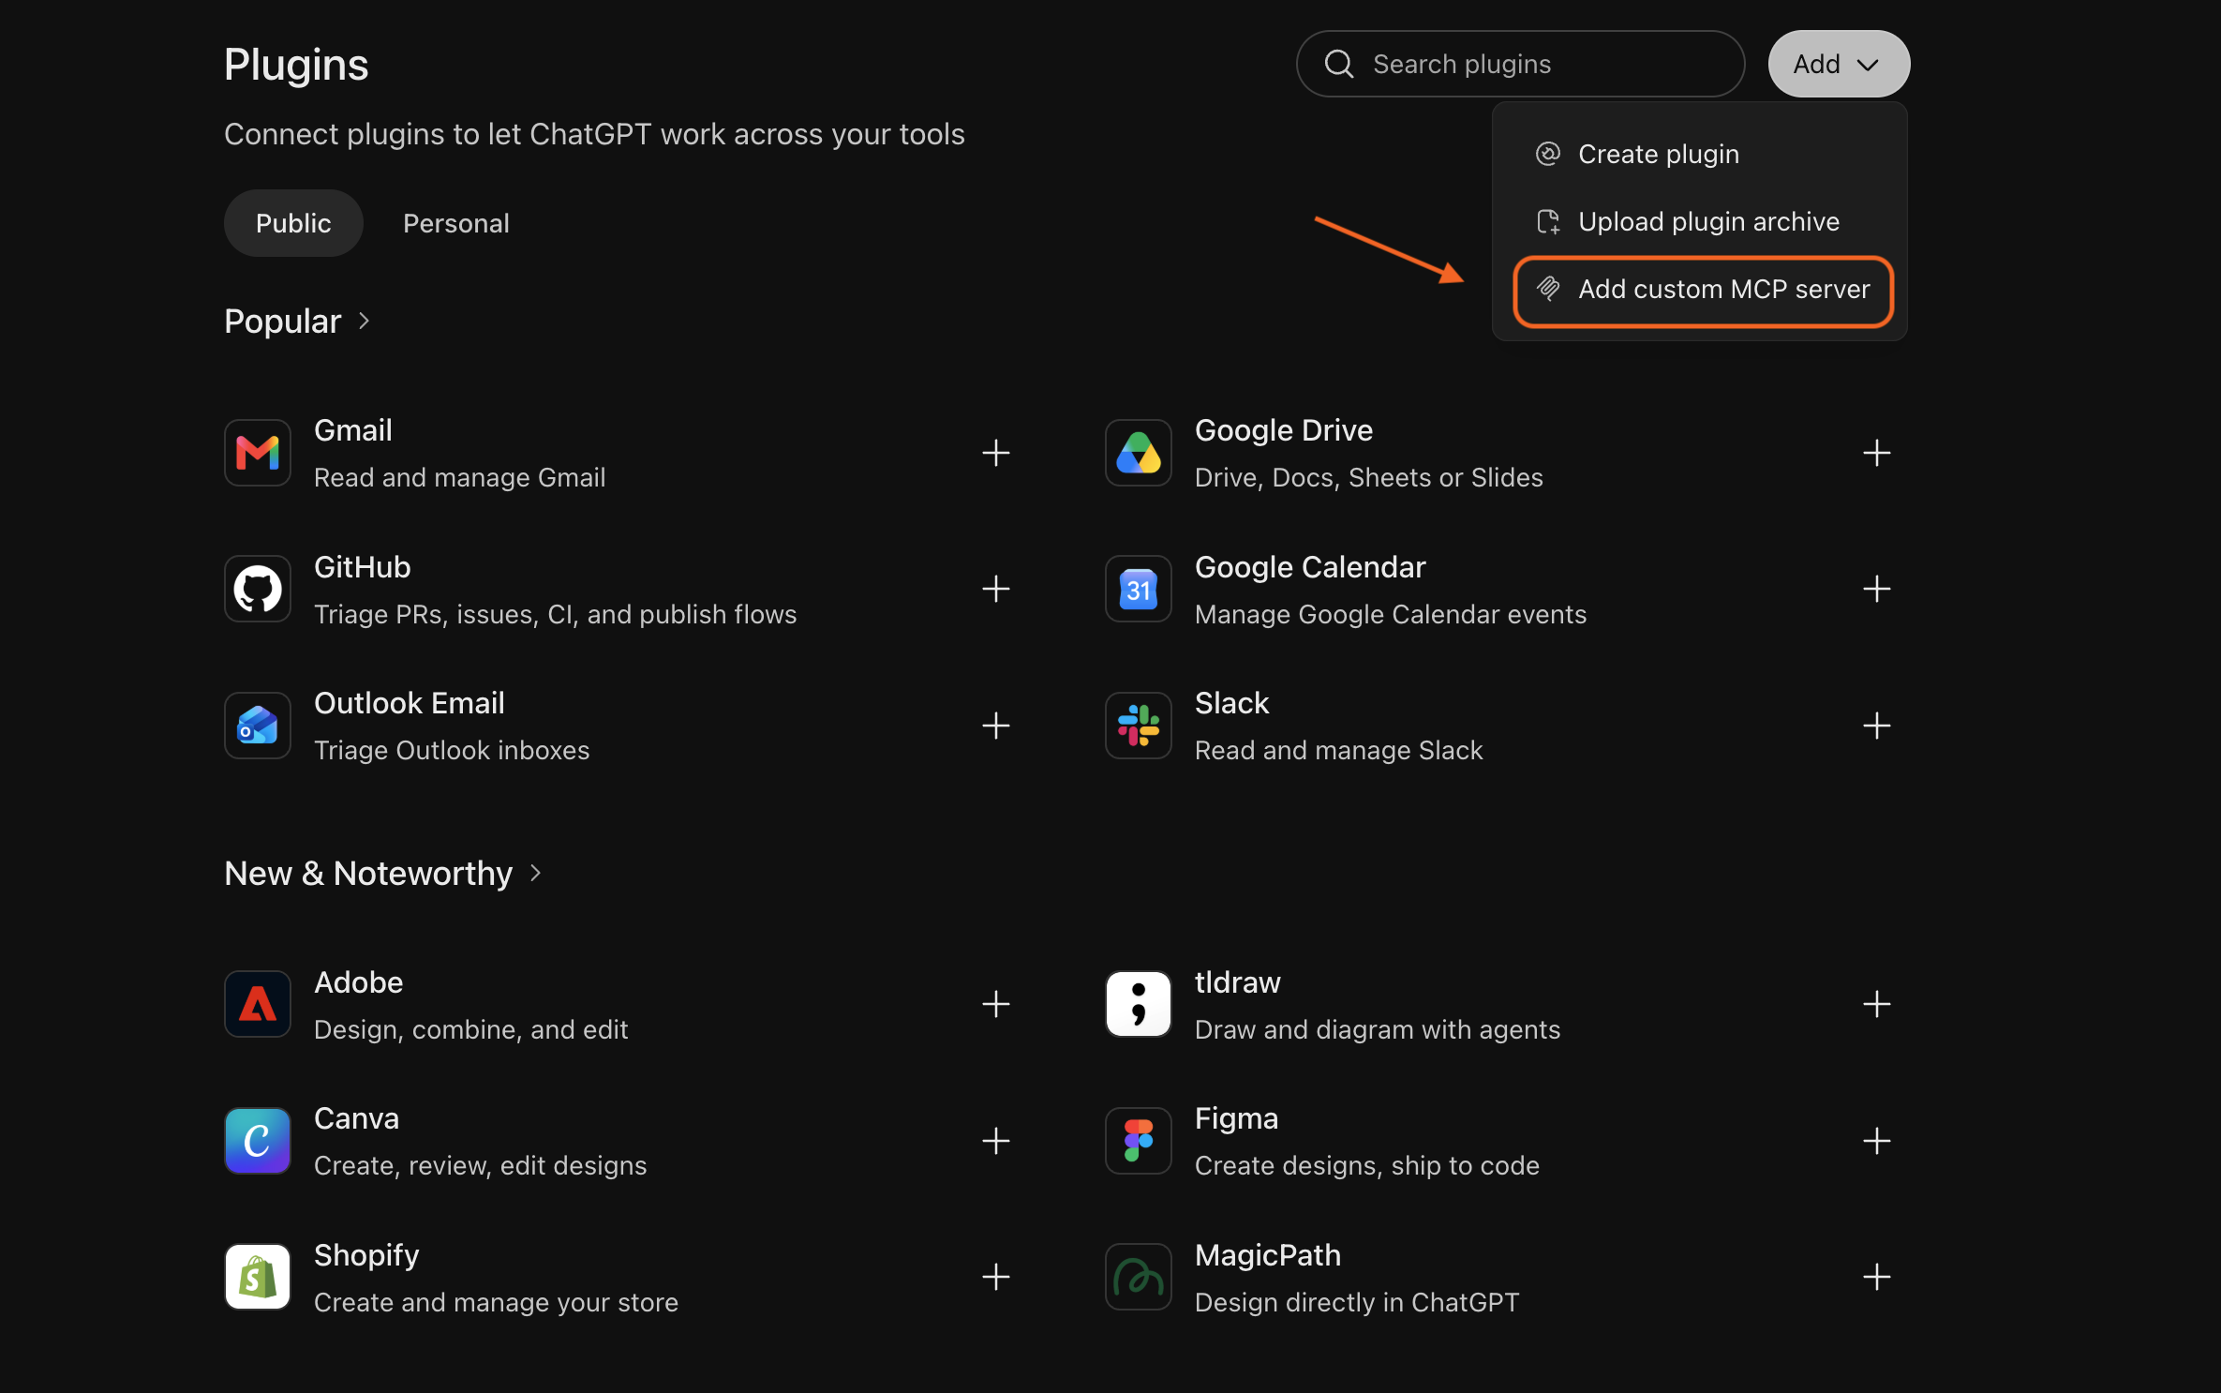2221x1393 pixels.
Task: Click the Figma plugin icon
Action: coord(1139,1141)
